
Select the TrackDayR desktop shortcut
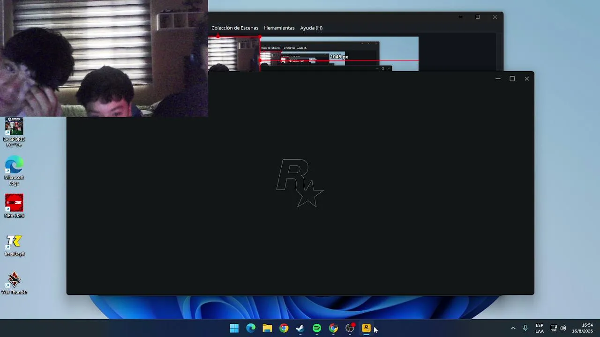click(x=14, y=245)
